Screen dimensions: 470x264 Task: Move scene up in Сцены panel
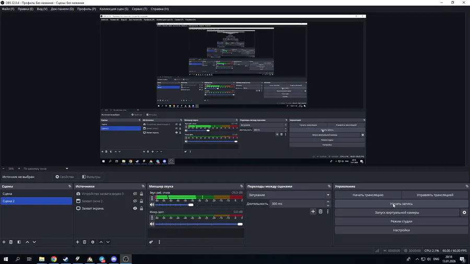click(27, 242)
